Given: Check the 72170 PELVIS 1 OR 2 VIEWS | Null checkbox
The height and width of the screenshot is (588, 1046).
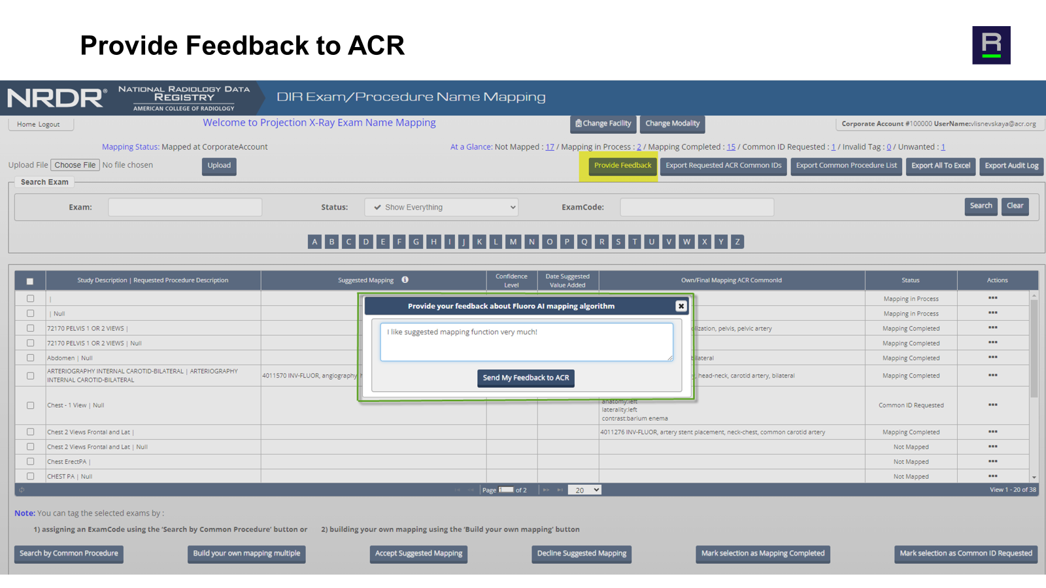Looking at the screenshot, I should 30,343.
